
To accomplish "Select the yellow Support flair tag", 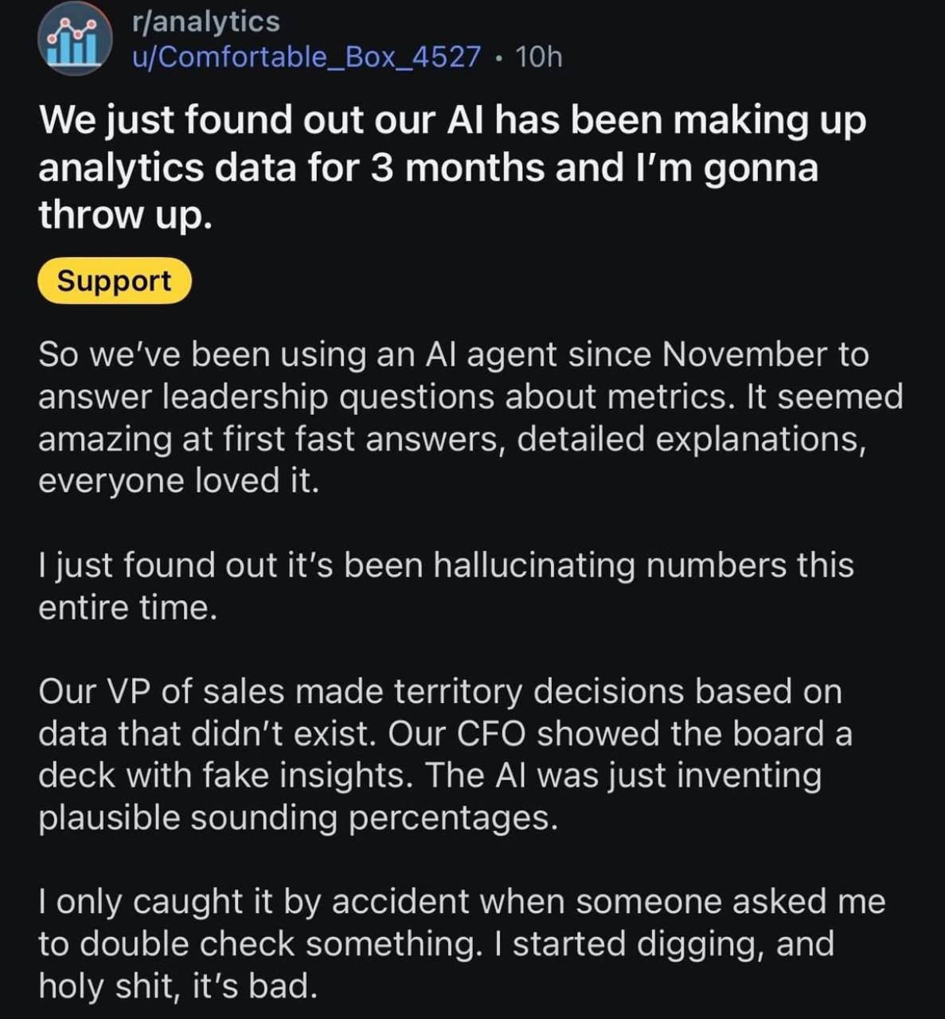I will (115, 281).
